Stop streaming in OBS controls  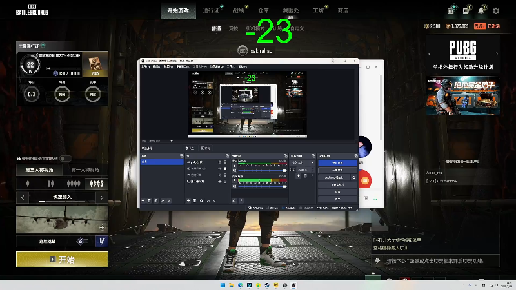pyautogui.click(x=337, y=163)
